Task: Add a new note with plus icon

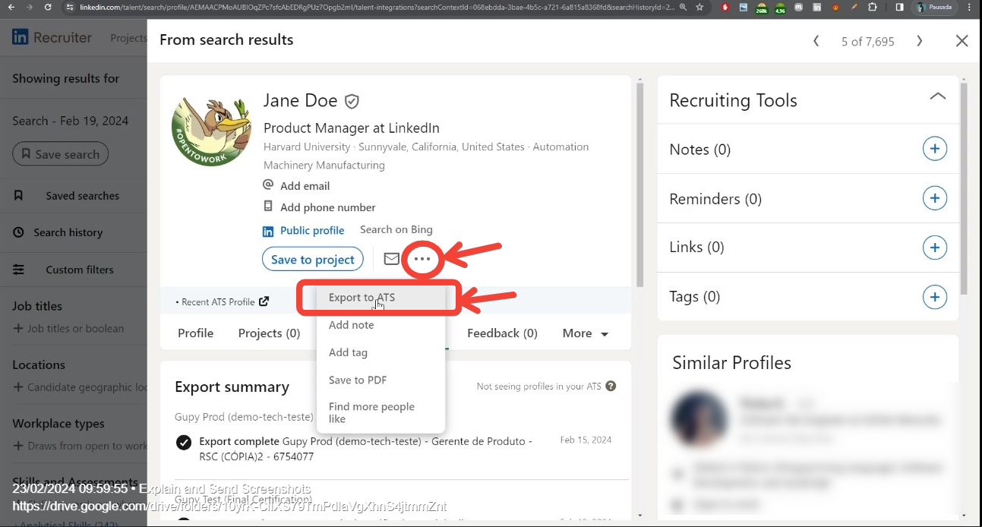Action: 934,149
